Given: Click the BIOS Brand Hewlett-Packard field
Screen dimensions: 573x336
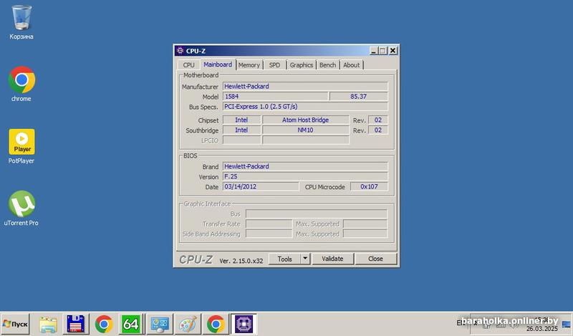Looking at the screenshot, I should pyautogui.click(x=305, y=166).
